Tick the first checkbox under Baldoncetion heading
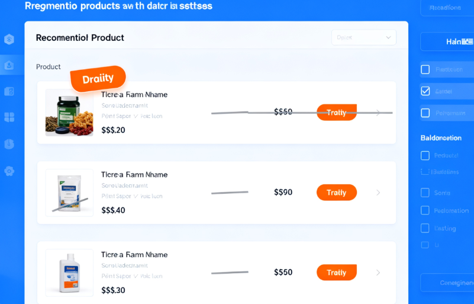Image resolution: width=474 pixels, height=304 pixels. [x=425, y=155]
